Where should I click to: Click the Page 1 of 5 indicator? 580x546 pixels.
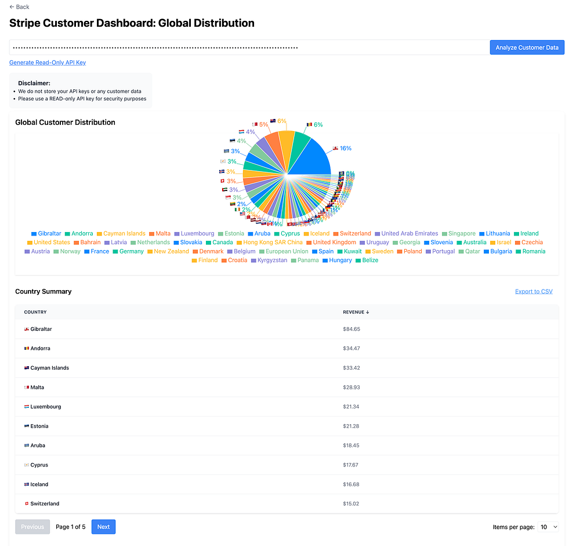pyautogui.click(x=71, y=527)
